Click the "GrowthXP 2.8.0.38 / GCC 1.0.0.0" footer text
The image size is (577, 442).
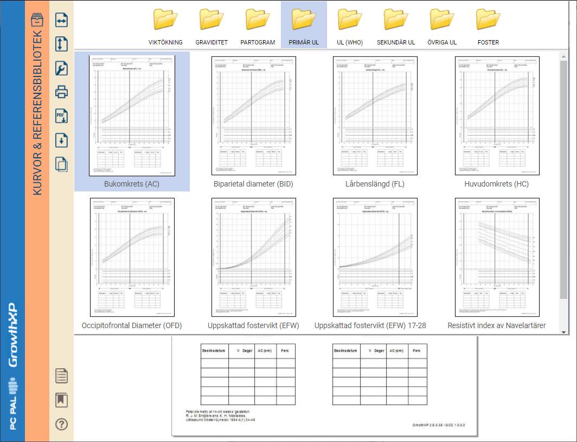click(439, 425)
